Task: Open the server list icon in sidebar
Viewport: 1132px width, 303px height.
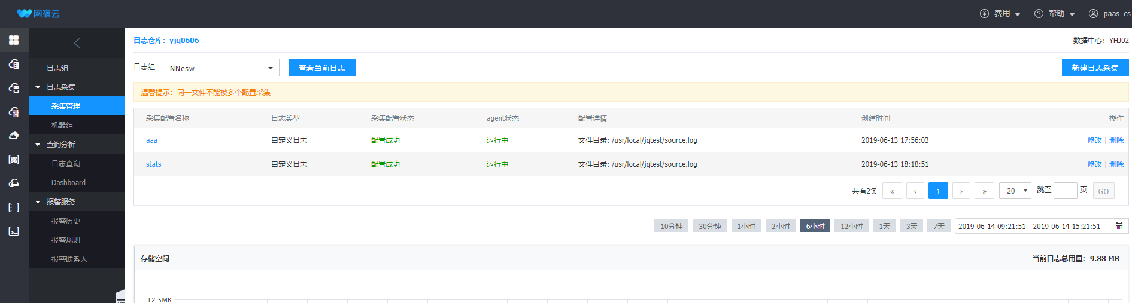Action: tap(14, 207)
